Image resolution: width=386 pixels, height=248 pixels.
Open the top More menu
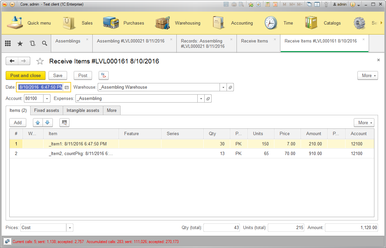[x=367, y=76]
